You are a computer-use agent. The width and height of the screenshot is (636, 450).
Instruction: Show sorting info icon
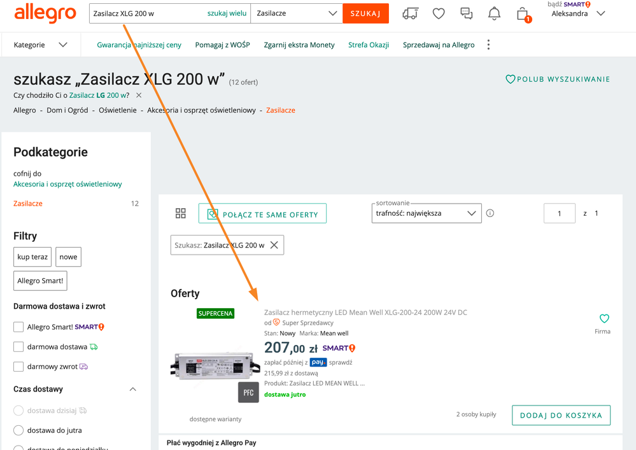(x=490, y=213)
